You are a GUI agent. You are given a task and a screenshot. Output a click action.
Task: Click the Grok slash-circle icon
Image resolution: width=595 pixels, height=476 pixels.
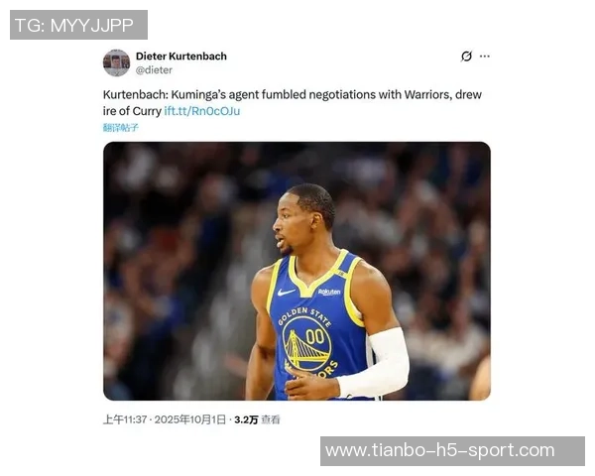point(466,57)
